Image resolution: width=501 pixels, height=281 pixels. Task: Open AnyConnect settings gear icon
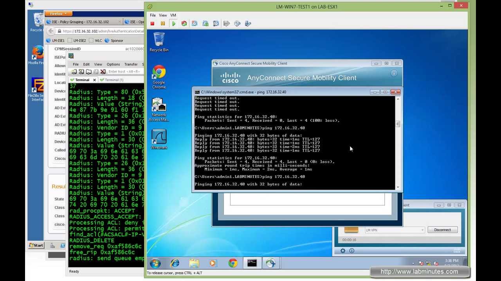(343, 251)
